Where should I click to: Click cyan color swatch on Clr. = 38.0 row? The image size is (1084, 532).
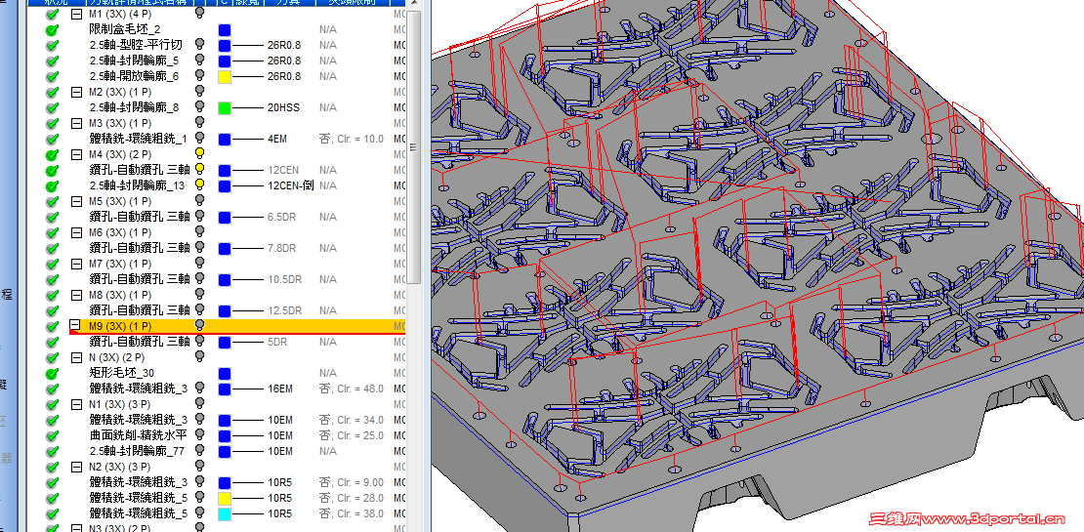coord(224,514)
